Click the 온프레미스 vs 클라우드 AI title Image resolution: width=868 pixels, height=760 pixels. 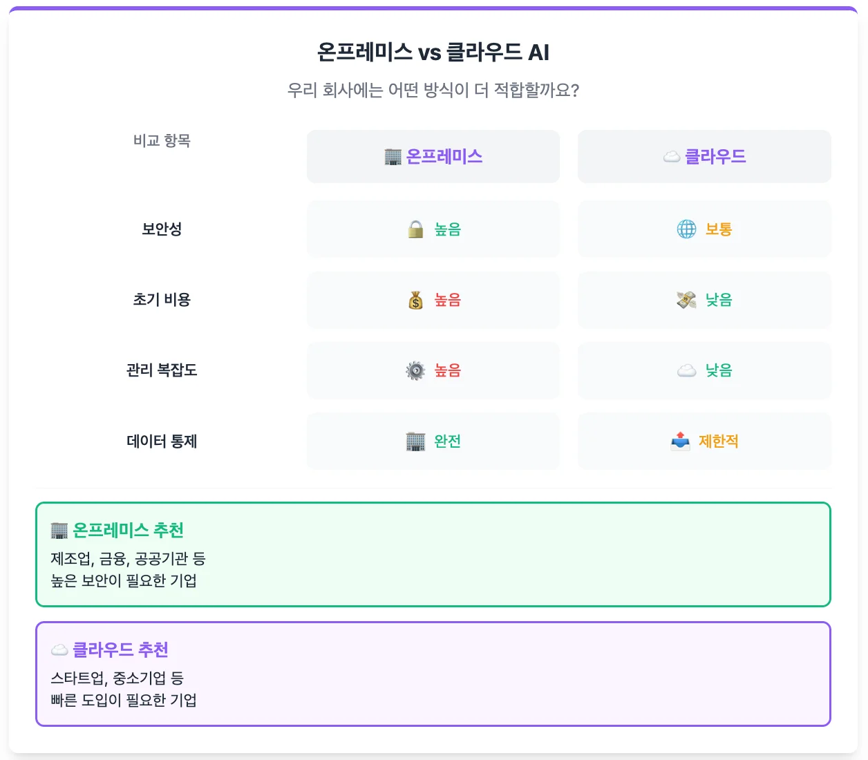433,53
